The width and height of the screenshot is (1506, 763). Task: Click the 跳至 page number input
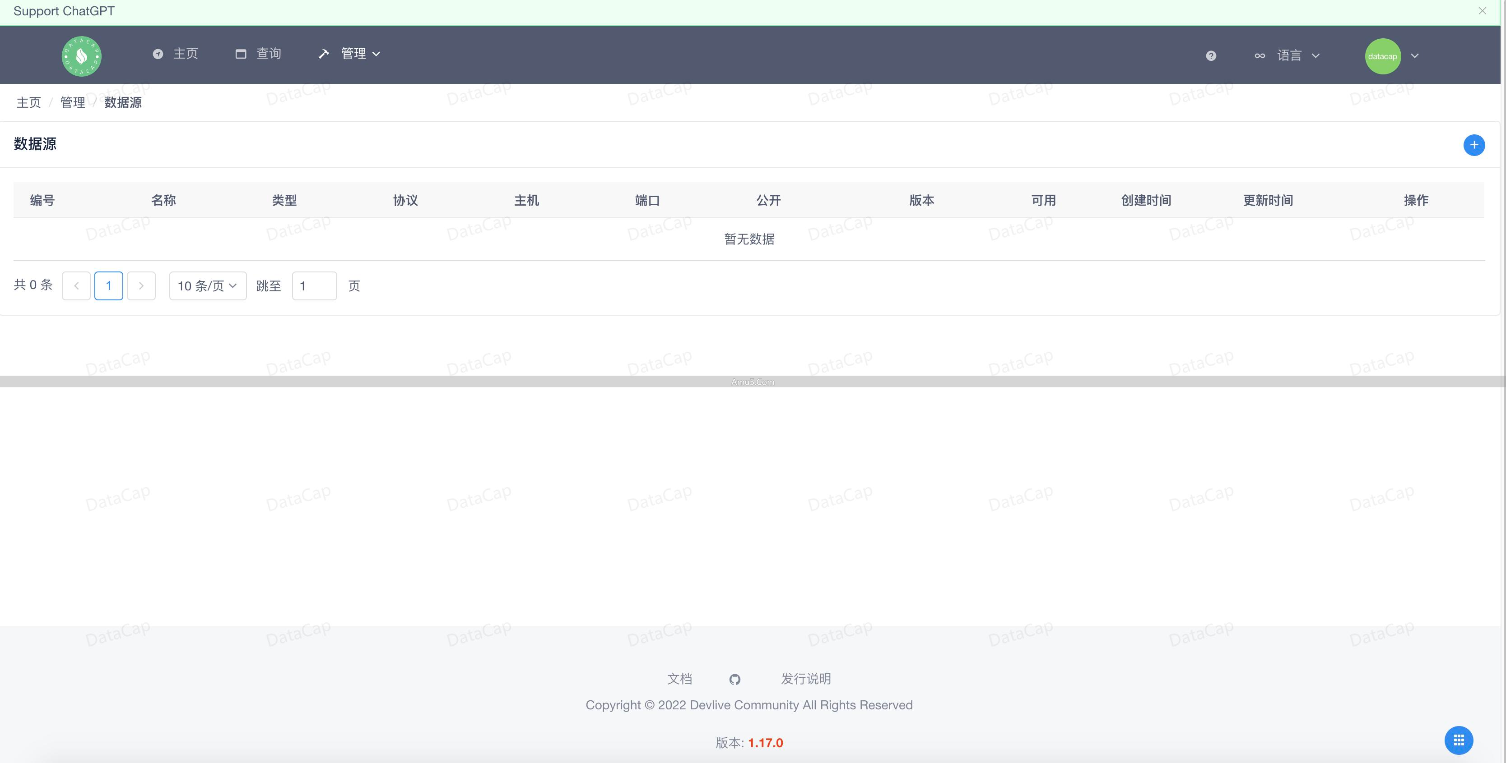pyautogui.click(x=314, y=285)
